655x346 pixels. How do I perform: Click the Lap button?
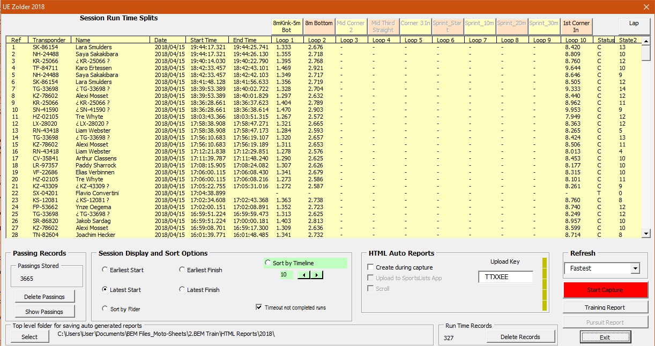pyautogui.click(x=634, y=26)
